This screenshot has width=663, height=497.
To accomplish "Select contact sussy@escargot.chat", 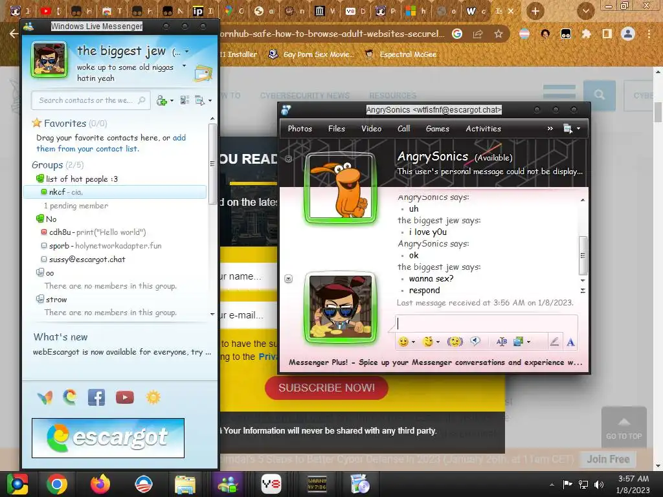I will point(83,259).
